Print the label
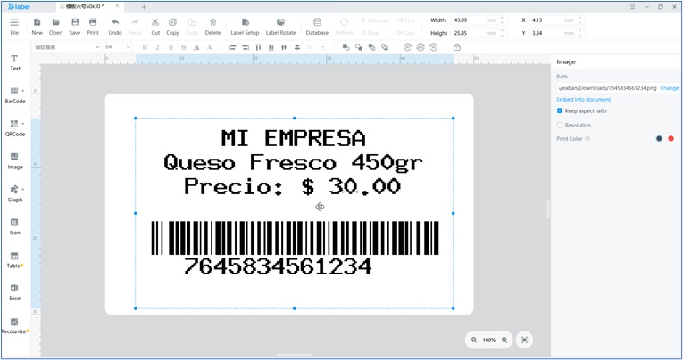The width and height of the screenshot is (683, 360). point(93,27)
